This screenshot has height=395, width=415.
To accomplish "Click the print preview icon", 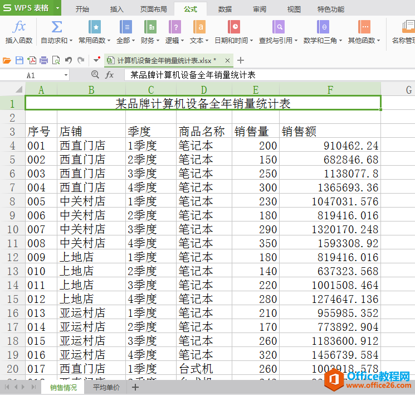I will (56, 60).
